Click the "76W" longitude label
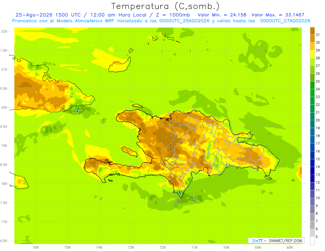Image resolution: width=325 pixels, height=251 pixels. pos(35,247)
